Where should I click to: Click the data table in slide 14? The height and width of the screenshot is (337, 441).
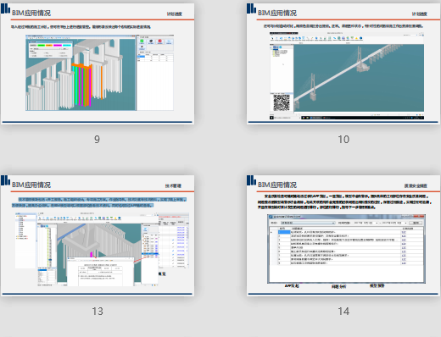pyautogui.click(x=346, y=249)
